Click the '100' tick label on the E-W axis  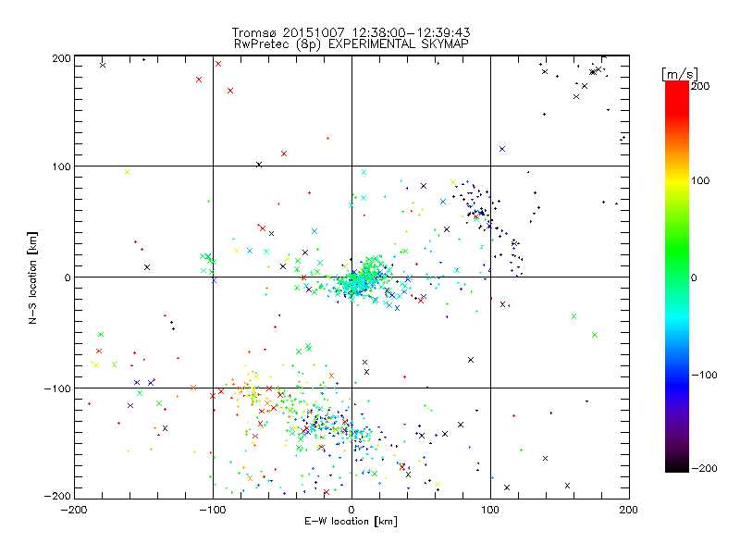[490, 510]
